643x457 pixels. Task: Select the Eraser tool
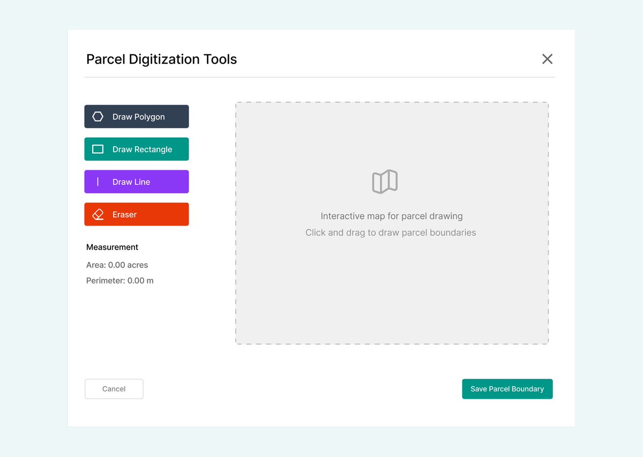tap(136, 214)
